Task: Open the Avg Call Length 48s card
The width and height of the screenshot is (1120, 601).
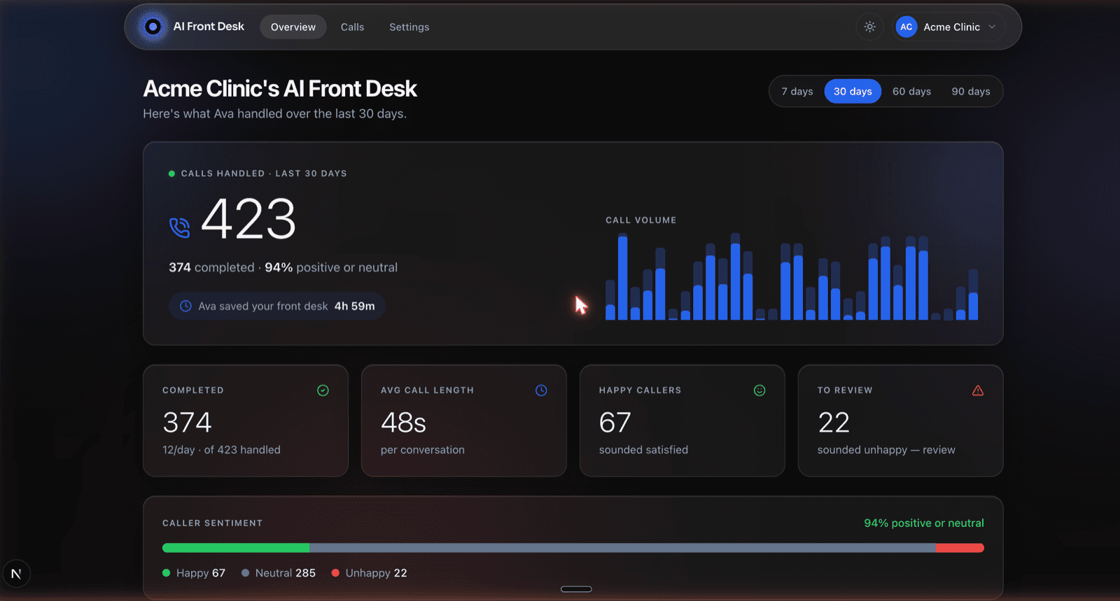Action: (x=464, y=420)
